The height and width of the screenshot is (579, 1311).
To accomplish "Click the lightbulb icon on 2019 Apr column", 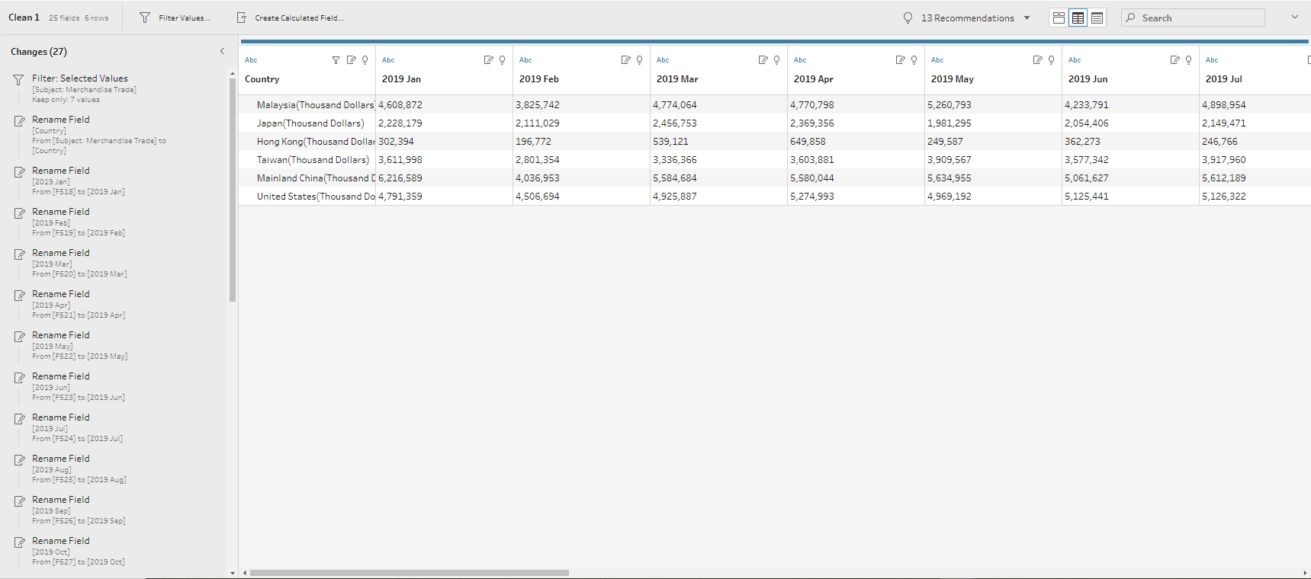I will coord(914,60).
